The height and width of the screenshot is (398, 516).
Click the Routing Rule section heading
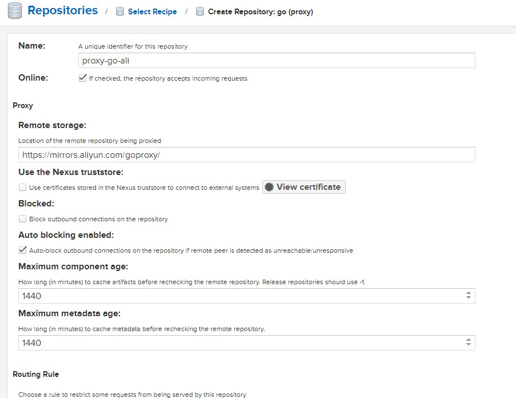[x=35, y=374]
